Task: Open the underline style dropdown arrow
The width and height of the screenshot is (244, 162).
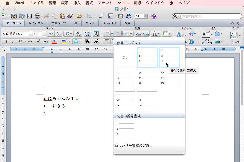Action: (25, 41)
